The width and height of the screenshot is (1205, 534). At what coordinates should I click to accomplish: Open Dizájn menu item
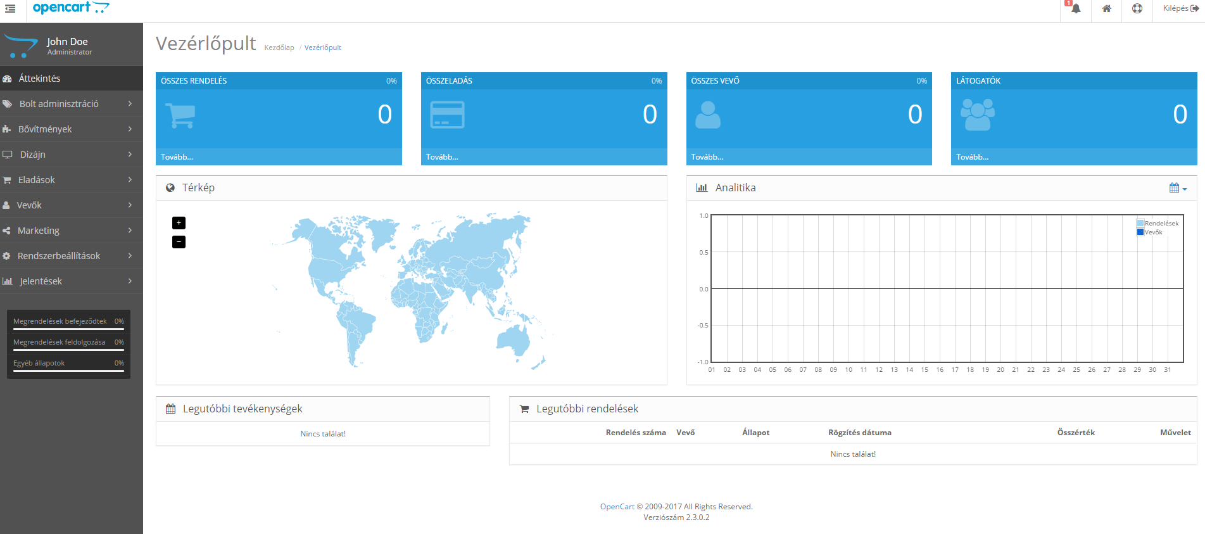point(72,155)
